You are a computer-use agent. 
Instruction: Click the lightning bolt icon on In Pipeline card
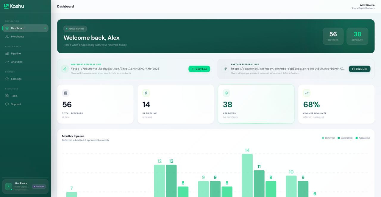click(146, 93)
